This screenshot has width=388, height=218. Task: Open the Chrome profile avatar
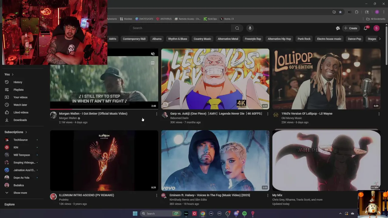pyautogui.click(x=377, y=12)
